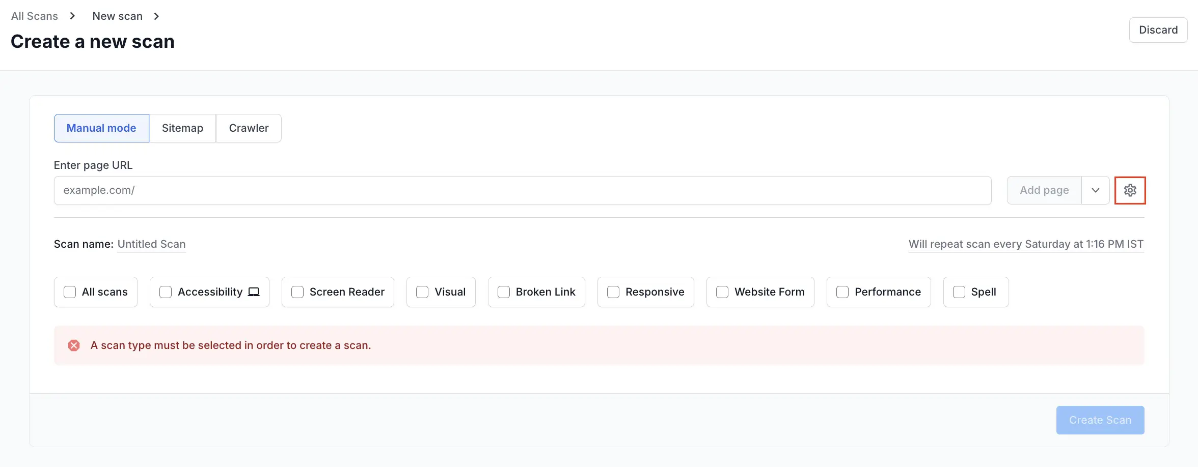Screen dimensions: 1198x467
Task: Tick the All scans checkbox
Action: click(x=70, y=292)
